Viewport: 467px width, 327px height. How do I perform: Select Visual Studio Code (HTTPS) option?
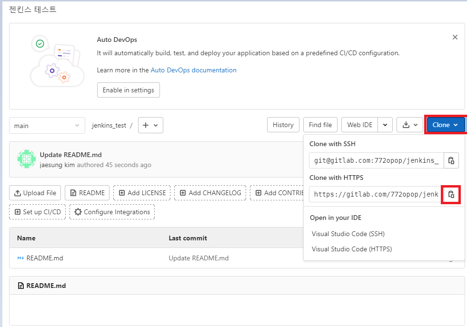coord(352,249)
